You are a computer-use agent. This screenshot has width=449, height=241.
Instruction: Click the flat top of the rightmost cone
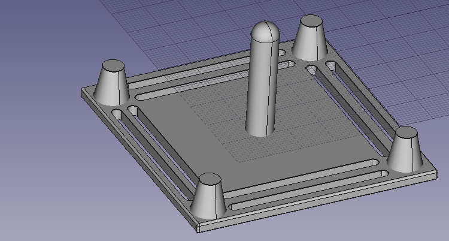click(x=406, y=132)
